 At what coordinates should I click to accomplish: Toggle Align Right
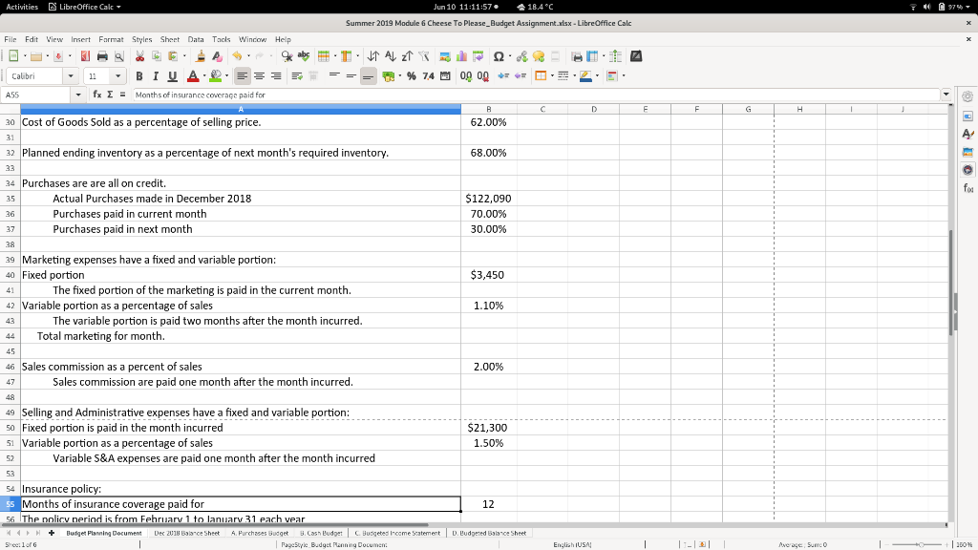point(276,76)
